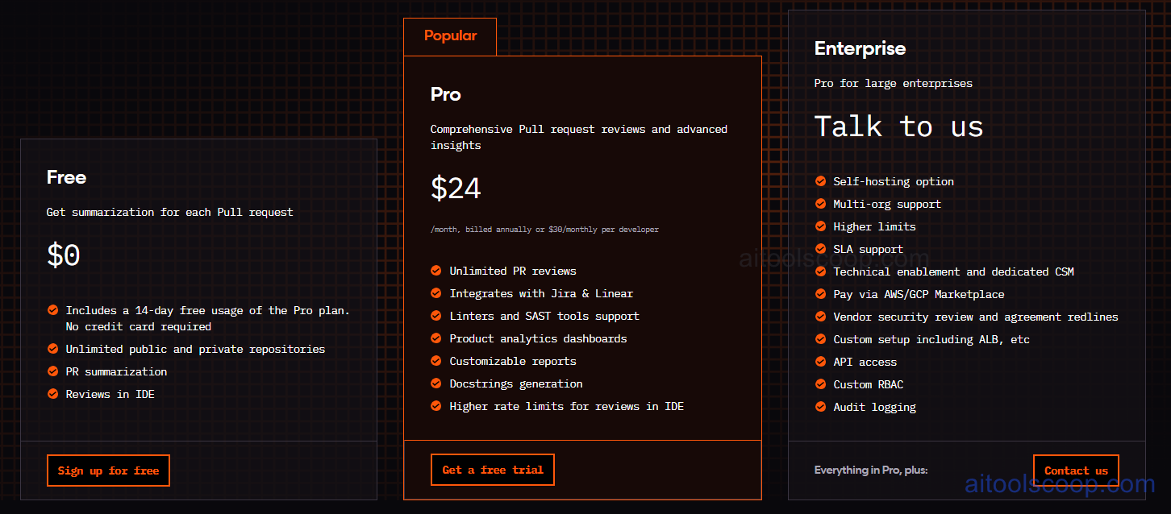
Task: Click the check icon beside Self-hosting option
Action: (820, 181)
